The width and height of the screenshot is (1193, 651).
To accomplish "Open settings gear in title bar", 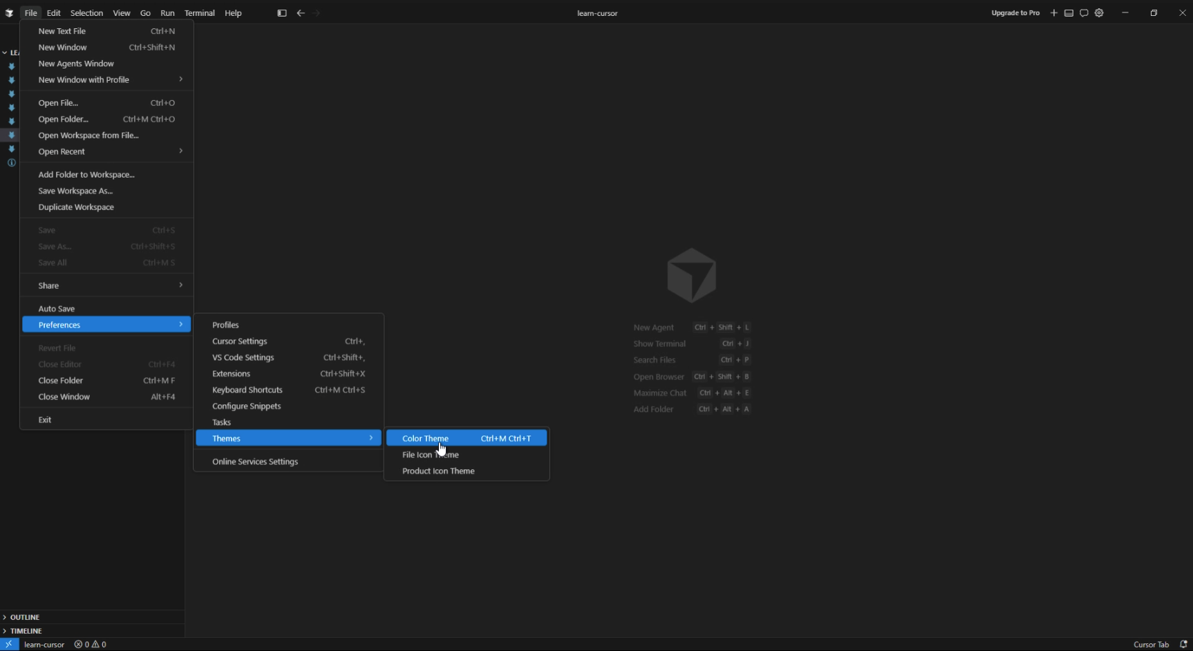I will coord(1099,13).
